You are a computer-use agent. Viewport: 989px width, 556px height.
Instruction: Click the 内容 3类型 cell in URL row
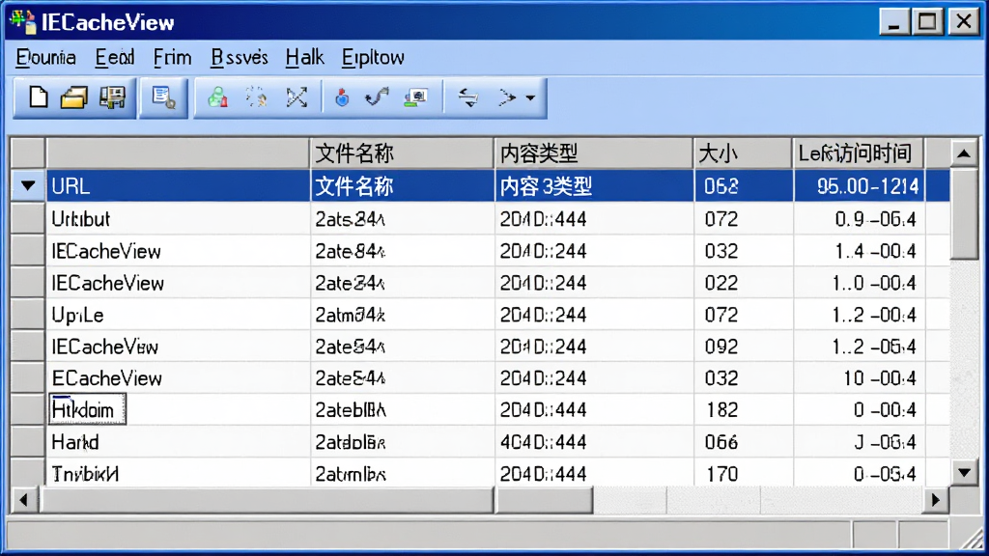[594, 186]
